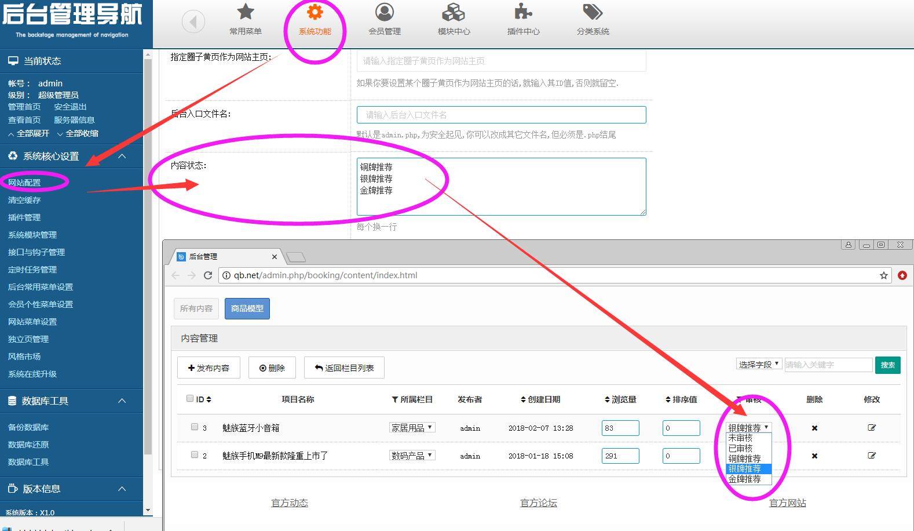Select 网站配置 in the sidebar menu
The height and width of the screenshot is (531, 914).
pyautogui.click(x=24, y=182)
